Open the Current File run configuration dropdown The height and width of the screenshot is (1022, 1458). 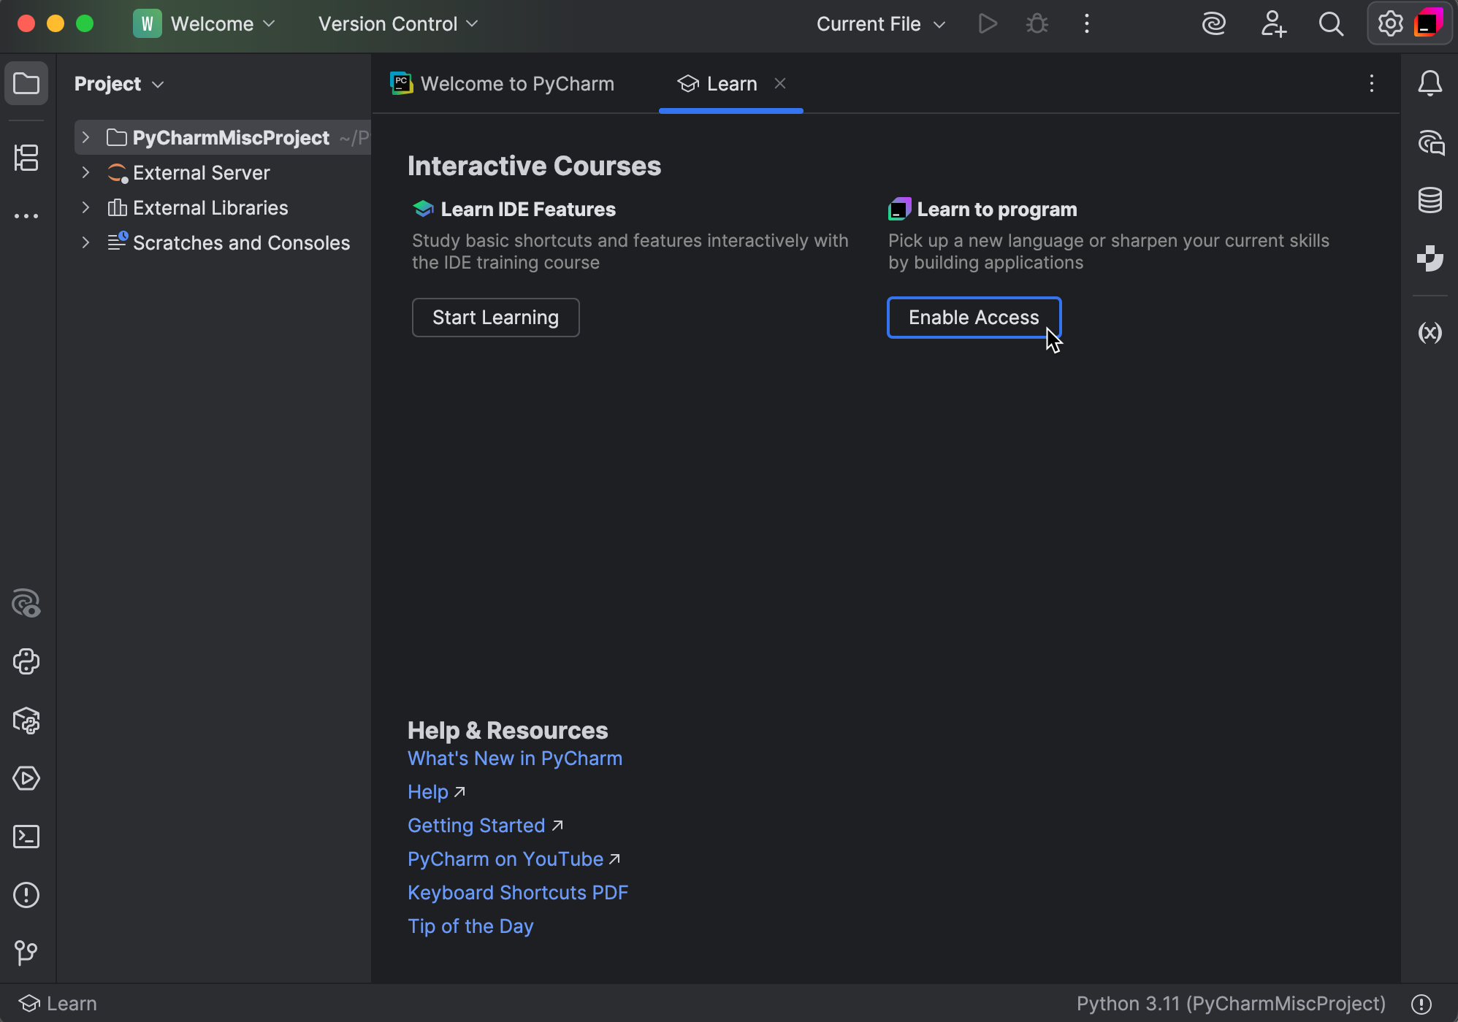tap(879, 23)
